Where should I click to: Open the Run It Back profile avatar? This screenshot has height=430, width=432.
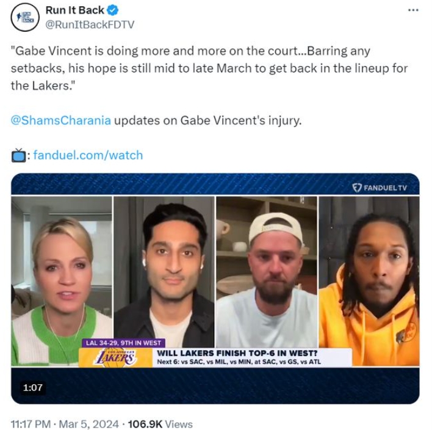coord(25,17)
